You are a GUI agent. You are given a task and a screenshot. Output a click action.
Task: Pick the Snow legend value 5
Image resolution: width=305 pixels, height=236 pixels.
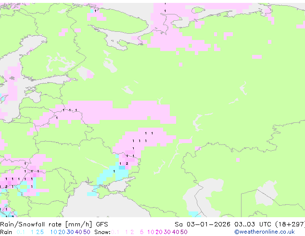click(142, 232)
